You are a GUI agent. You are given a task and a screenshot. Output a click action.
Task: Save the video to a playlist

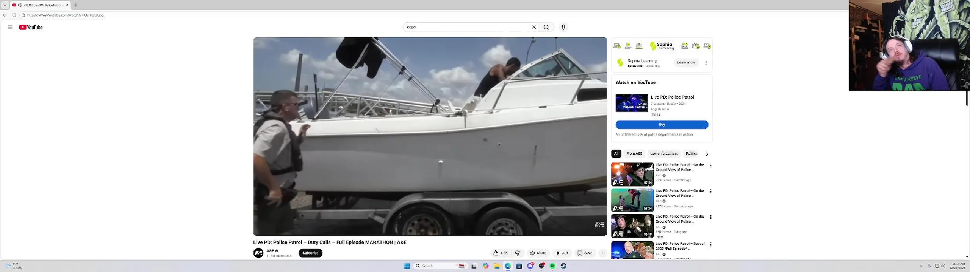click(x=585, y=253)
